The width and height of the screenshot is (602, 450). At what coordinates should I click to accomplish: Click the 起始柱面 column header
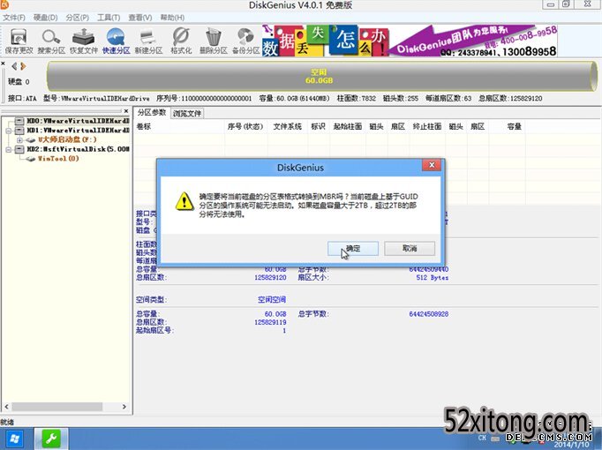348,126
